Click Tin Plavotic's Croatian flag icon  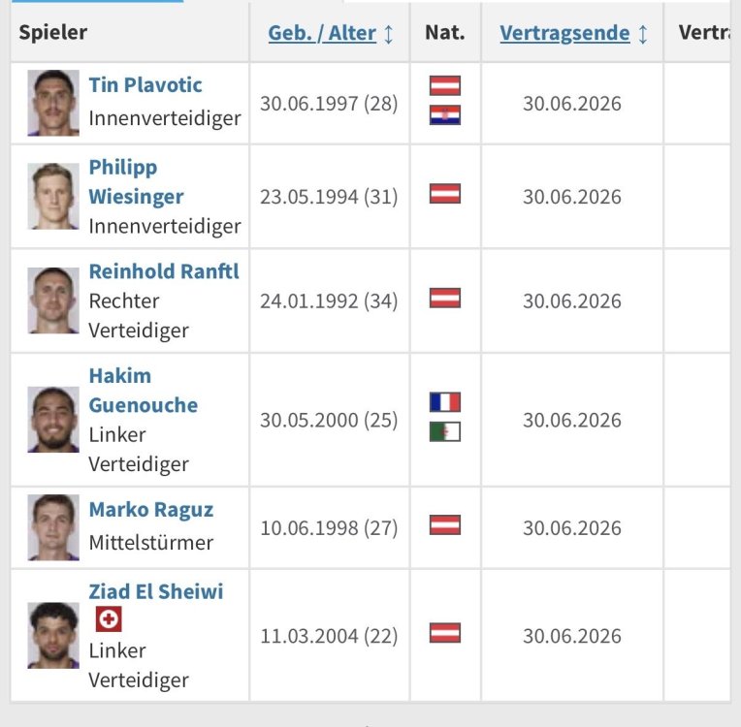coord(445,115)
